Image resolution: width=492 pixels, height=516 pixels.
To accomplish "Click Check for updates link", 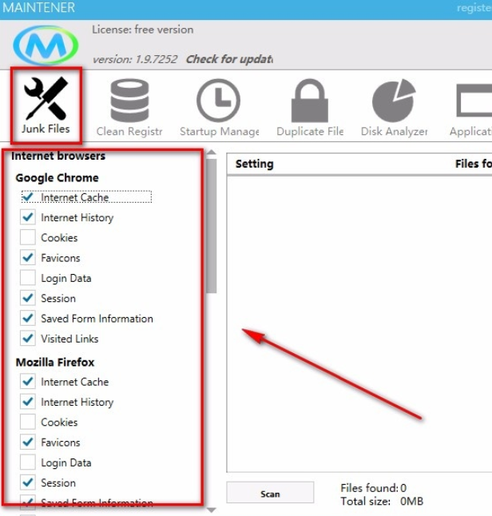I will click(x=229, y=59).
